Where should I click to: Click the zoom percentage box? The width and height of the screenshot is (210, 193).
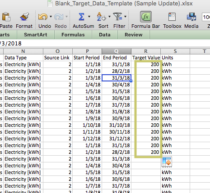(206, 17)
